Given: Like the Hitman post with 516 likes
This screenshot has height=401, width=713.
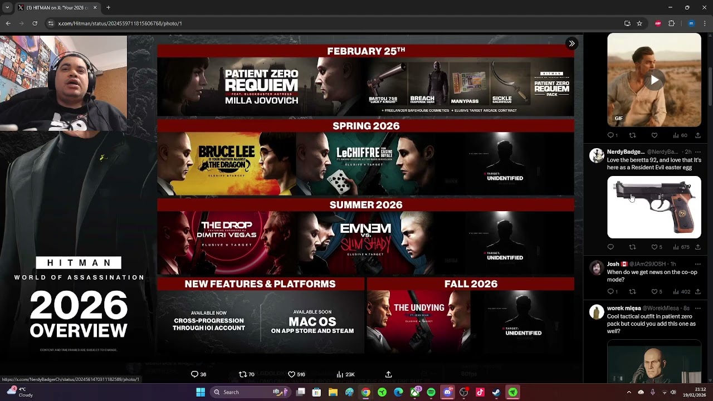Looking at the screenshot, I should coord(296,374).
